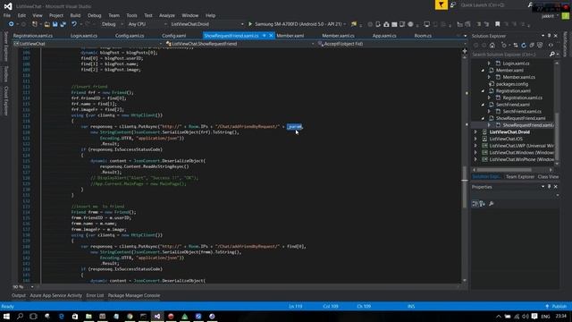Open the Debug menu
This screenshot has width=572, height=322.
click(x=94, y=15)
